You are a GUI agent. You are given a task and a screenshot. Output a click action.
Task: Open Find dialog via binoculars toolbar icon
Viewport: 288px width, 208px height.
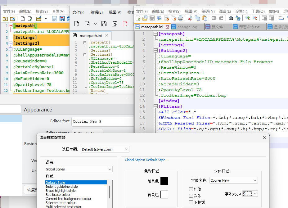click(231, 17)
